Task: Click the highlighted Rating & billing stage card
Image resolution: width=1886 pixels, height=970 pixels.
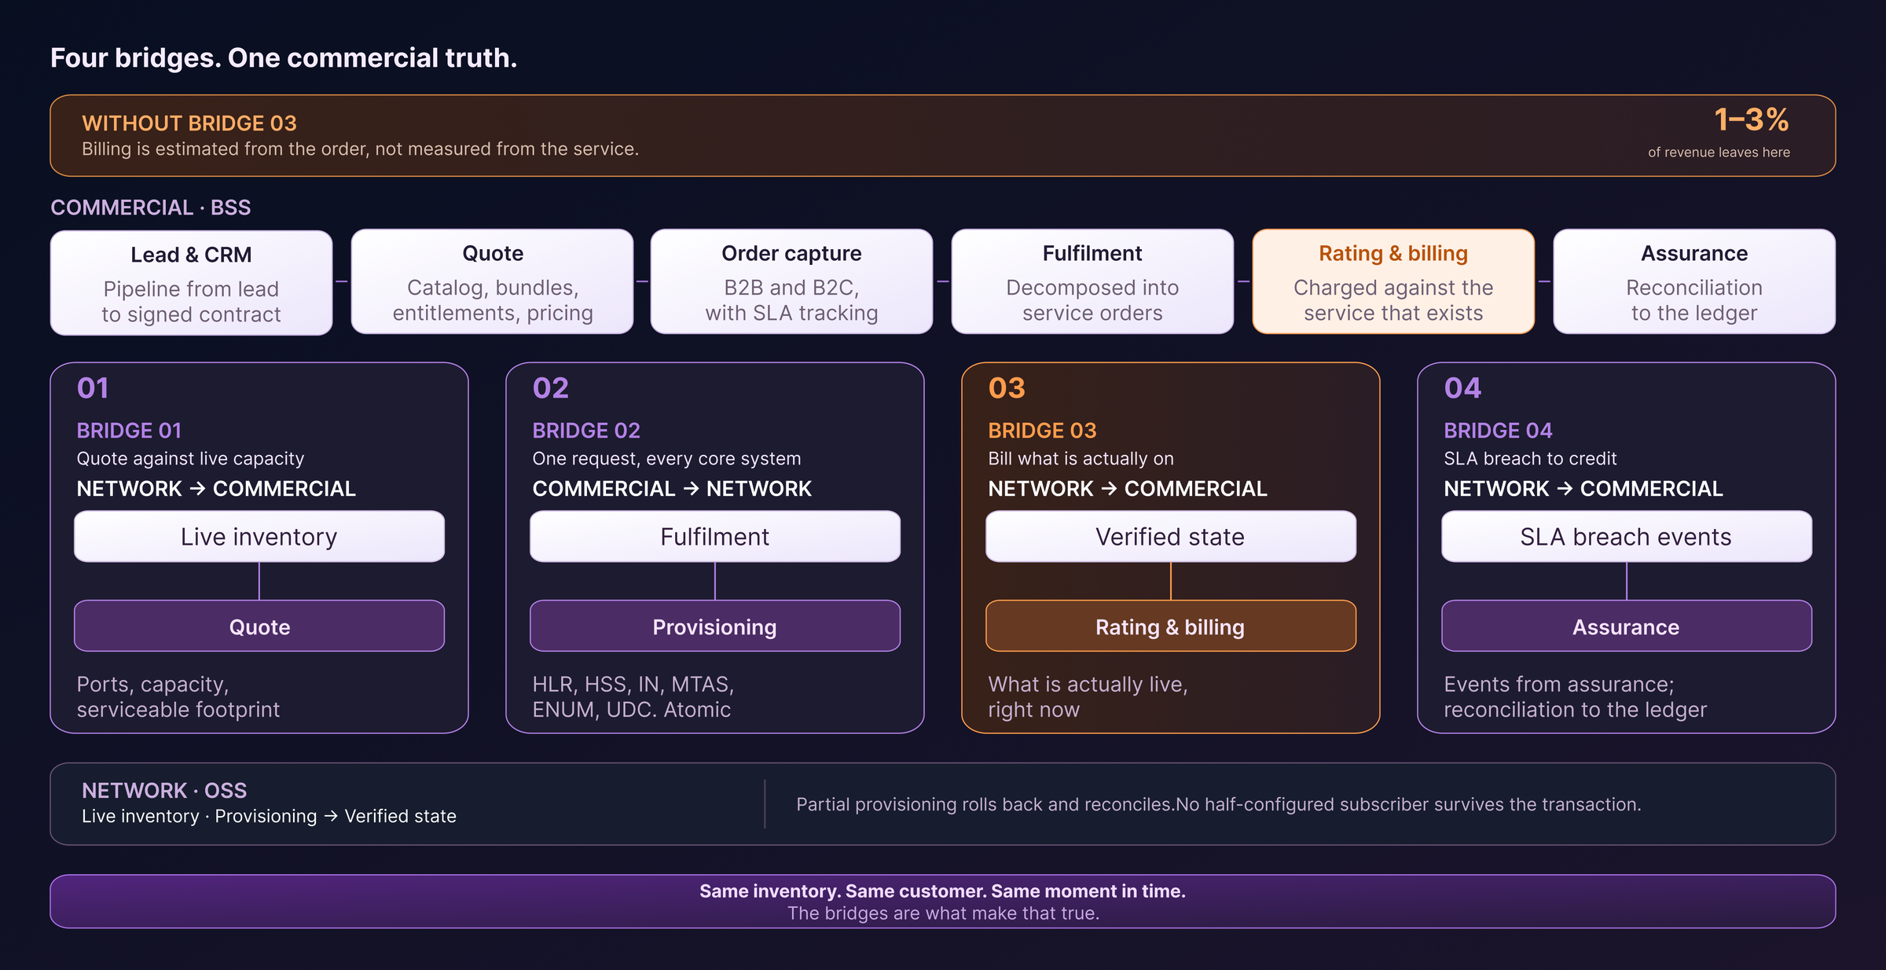Action: click(1393, 281)
